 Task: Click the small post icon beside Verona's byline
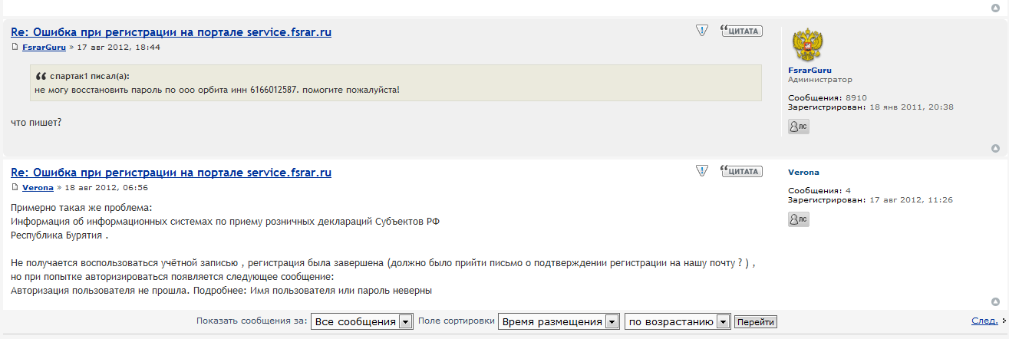pos(15,187)
